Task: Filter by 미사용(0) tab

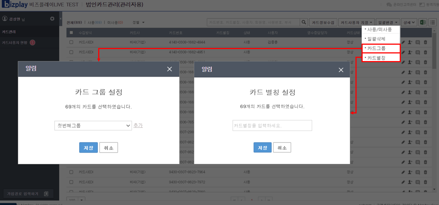Action: click(x=115, y=23)
